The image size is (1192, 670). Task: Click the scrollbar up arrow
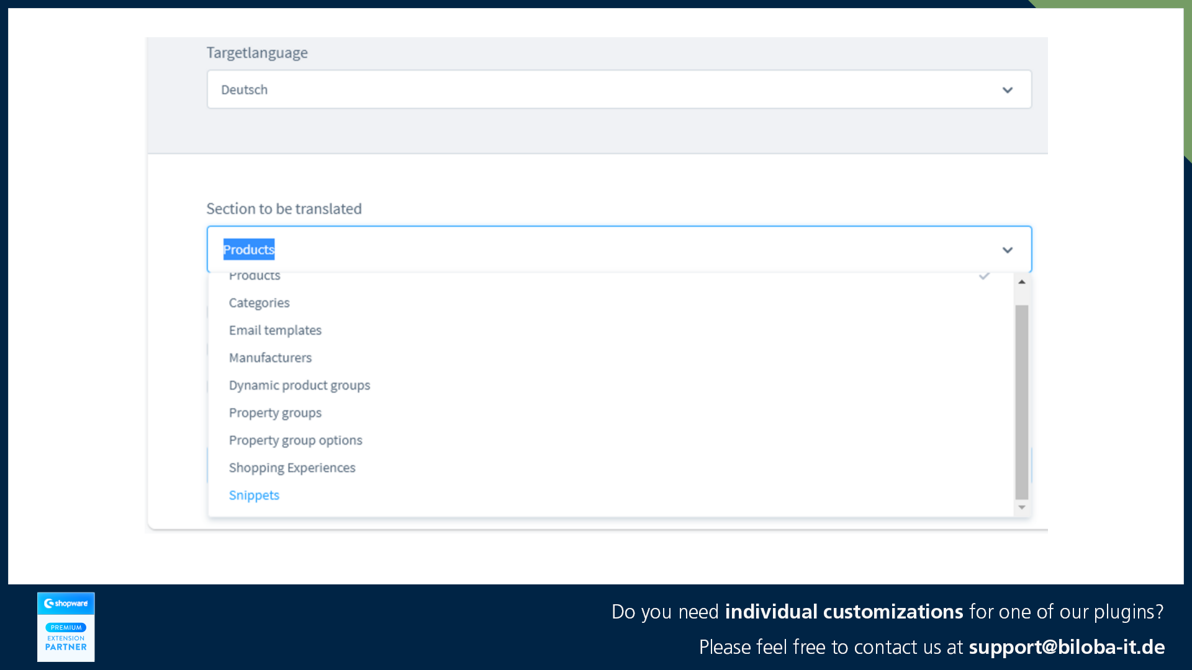click(x=1022, y=282)
